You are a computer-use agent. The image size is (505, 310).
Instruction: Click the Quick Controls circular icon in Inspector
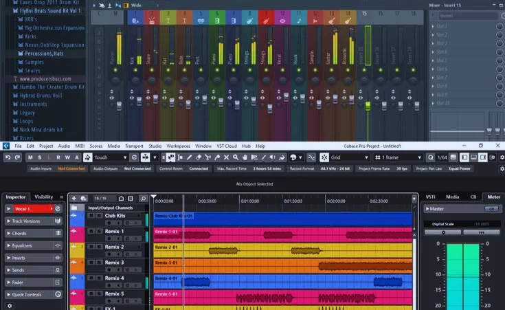coord(58,294)
